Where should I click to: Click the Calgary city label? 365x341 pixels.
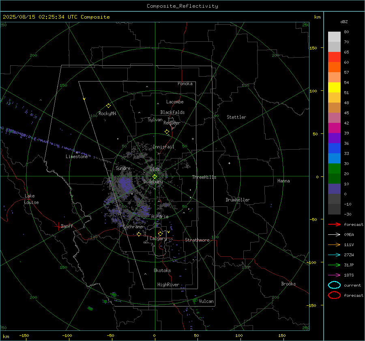pyautogui.click(x=158, y=238)
